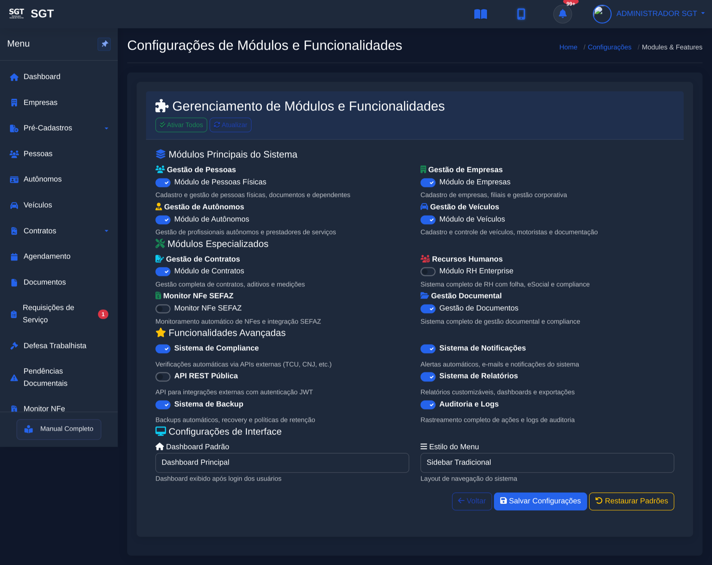Turn on the API REST Pública switch
This screenshot has height=565, width=712.
(163, 376)
